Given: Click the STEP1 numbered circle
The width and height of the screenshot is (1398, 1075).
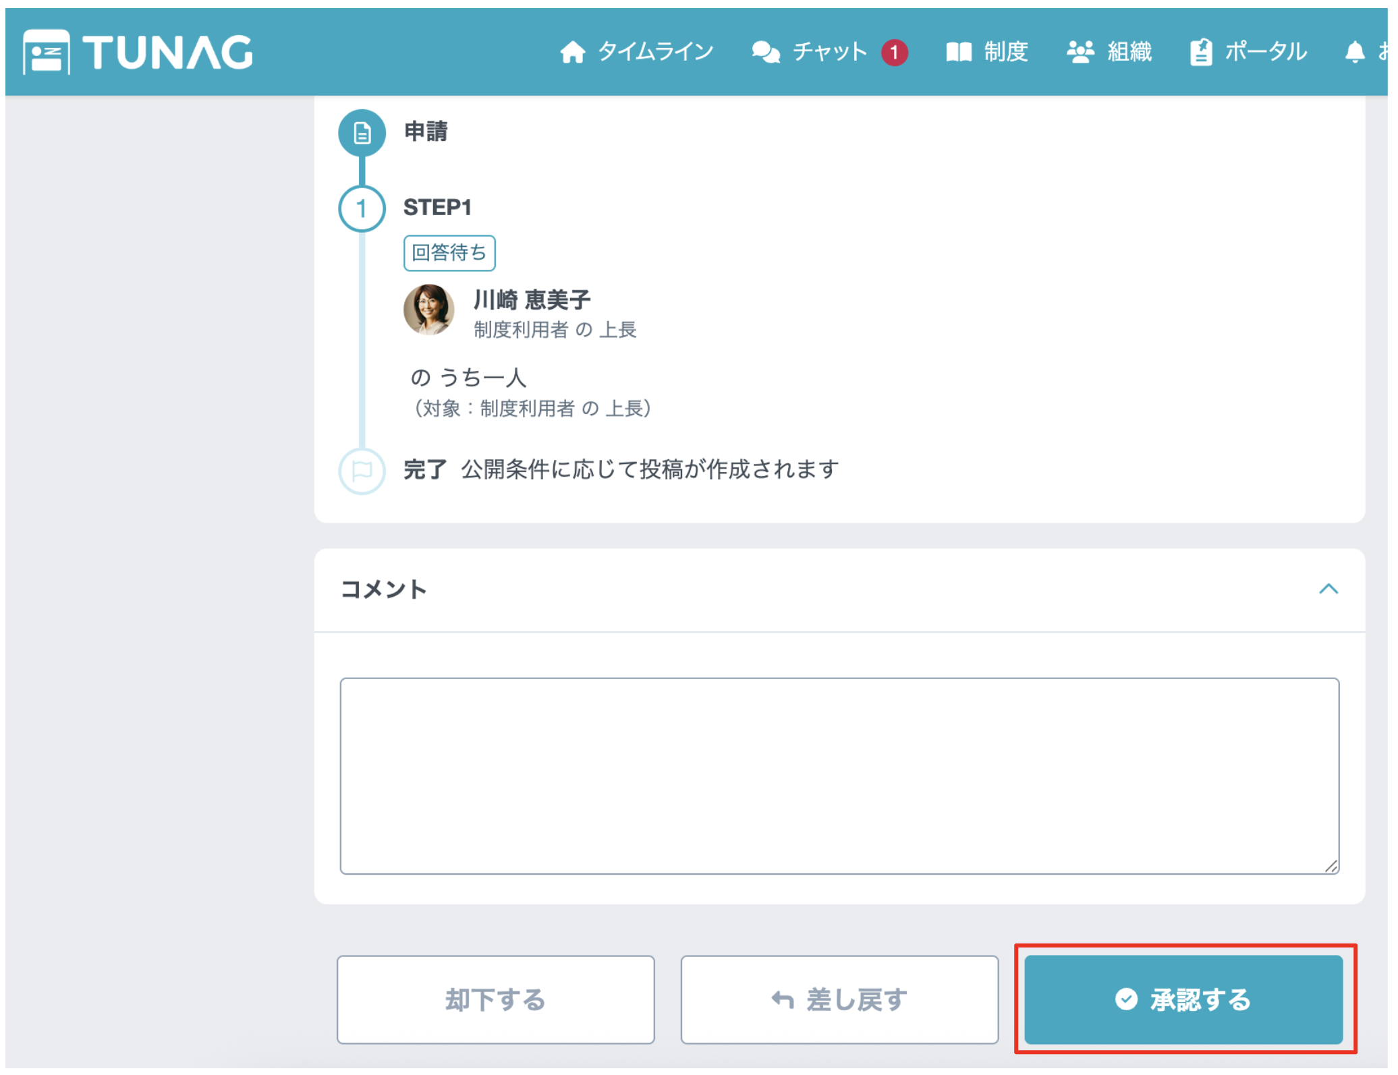Looking at the screenshot, I should [362, 208].
